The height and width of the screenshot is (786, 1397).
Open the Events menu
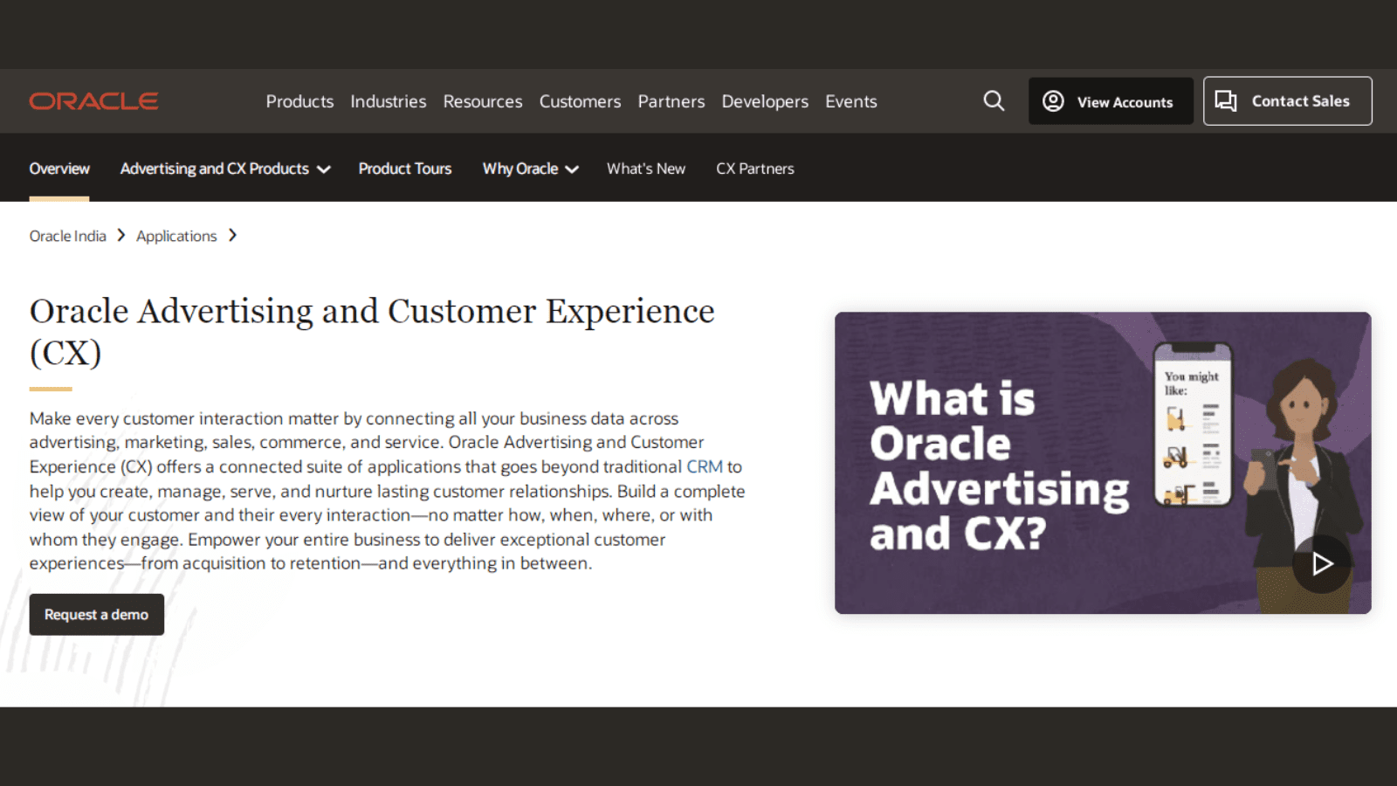coord(851,101)
